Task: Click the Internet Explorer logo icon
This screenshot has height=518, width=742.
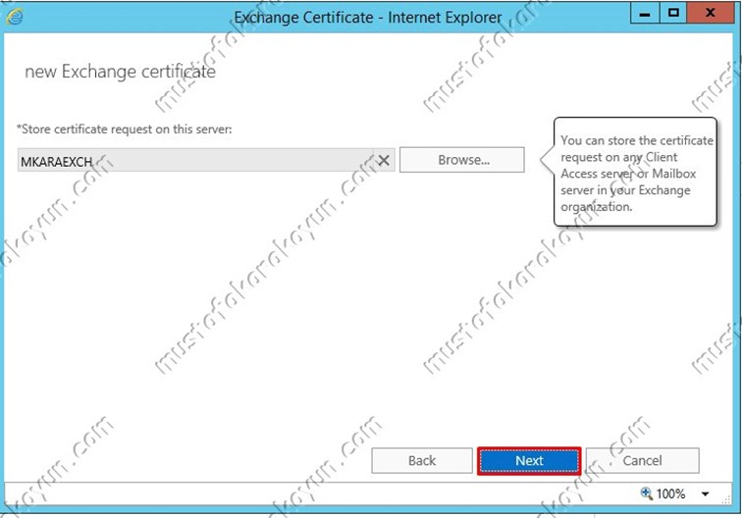Action: coord(15,17)
